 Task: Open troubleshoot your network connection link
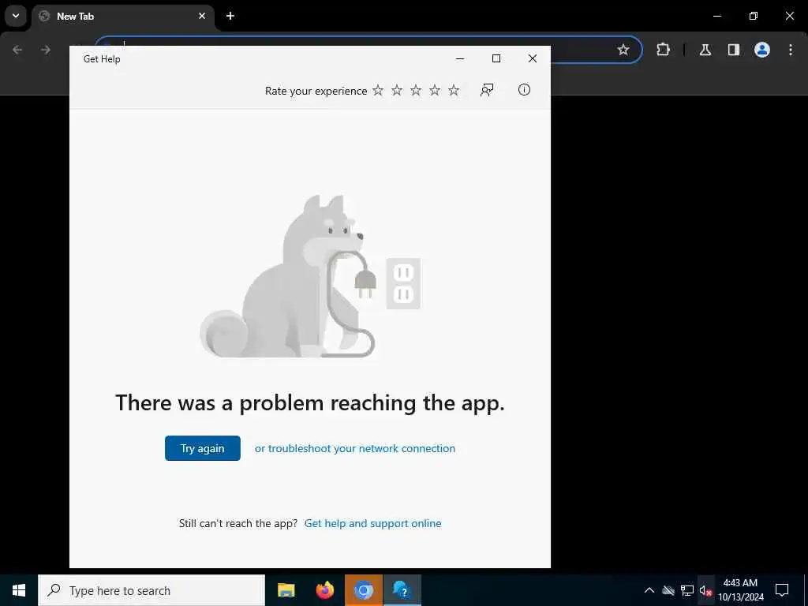click(355, 448)
